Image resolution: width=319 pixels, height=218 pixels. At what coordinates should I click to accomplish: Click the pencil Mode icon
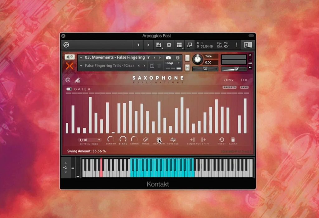pos(145,140)
